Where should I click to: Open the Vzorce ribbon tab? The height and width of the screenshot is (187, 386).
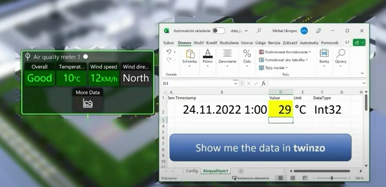[x=246, y=43]
